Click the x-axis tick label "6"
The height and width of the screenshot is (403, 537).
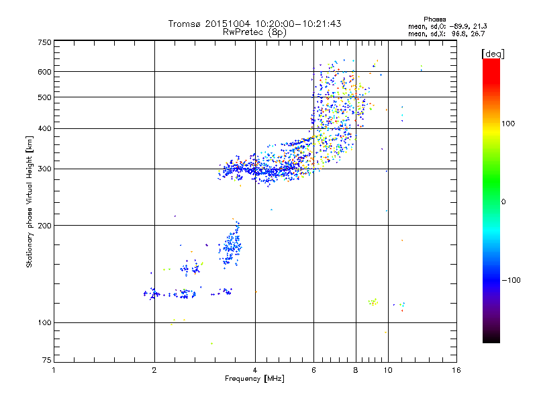click(313, 370)
